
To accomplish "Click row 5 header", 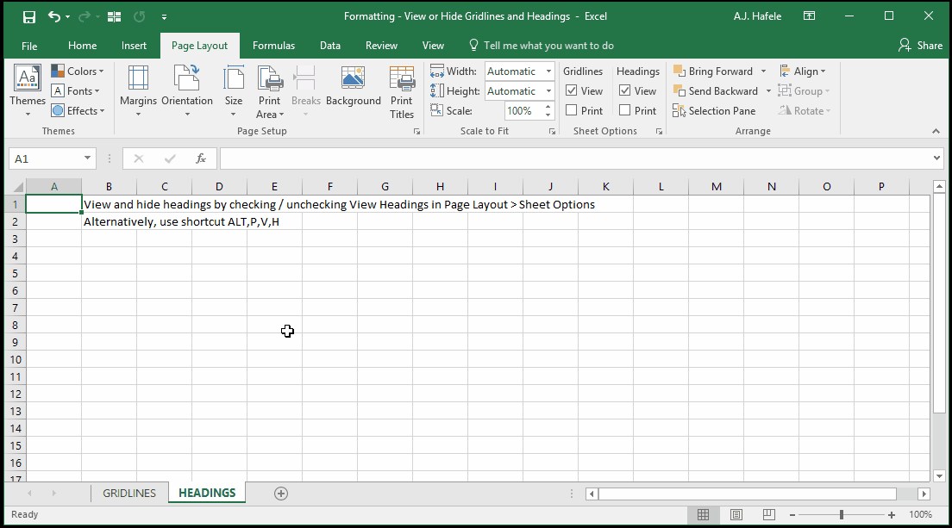I will point(16,273).
